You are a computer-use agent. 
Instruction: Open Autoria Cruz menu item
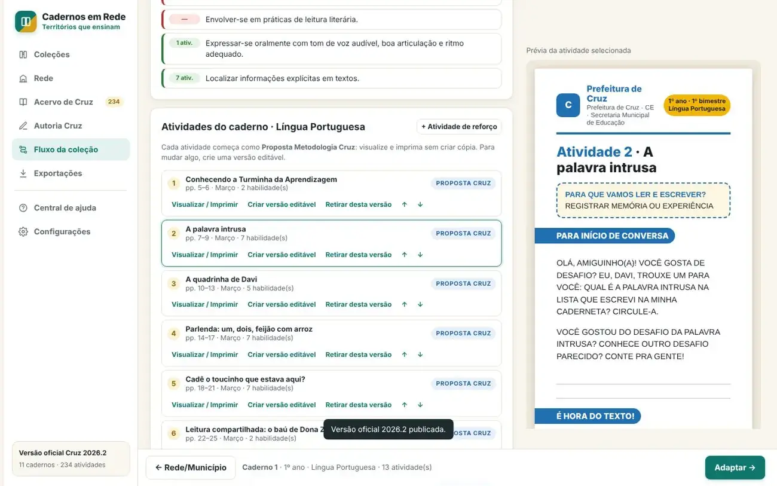click(71, 126)
